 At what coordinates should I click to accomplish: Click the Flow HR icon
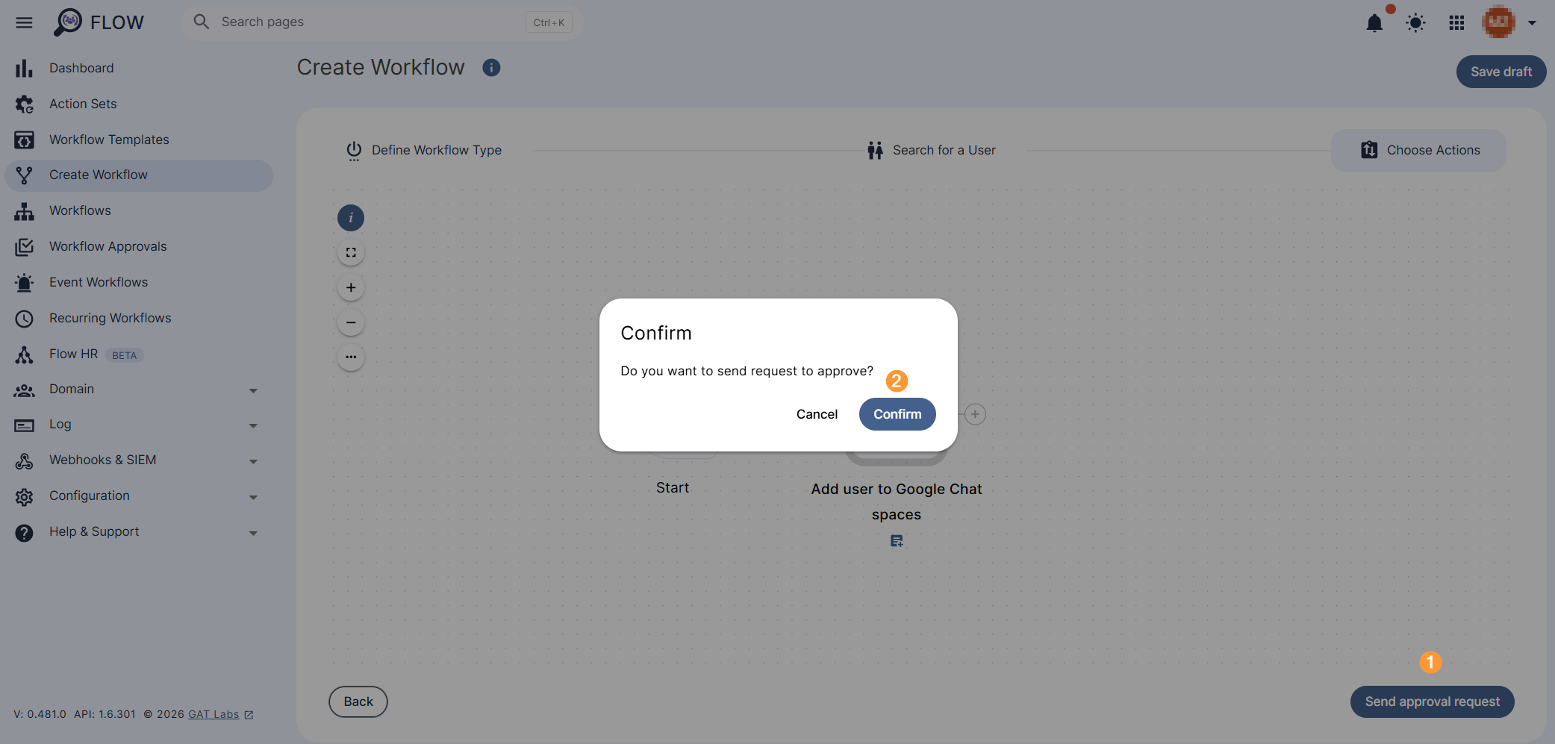(x=24, y=354)
